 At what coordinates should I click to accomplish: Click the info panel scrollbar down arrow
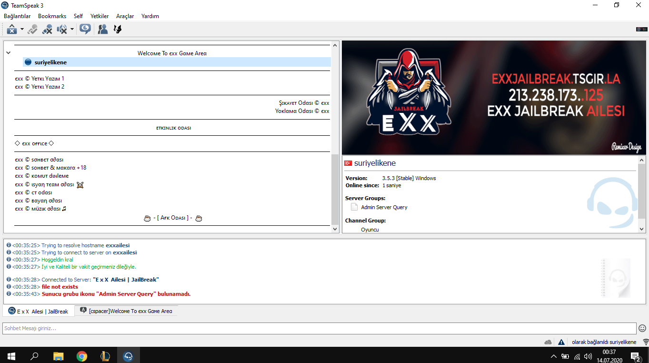point(642,229)
